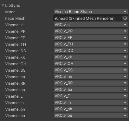Image resolution: width=129 pixels, height=121 pixels.
Task: Choose a blend shape for Viseme: kk
Action: pos(91,57)
